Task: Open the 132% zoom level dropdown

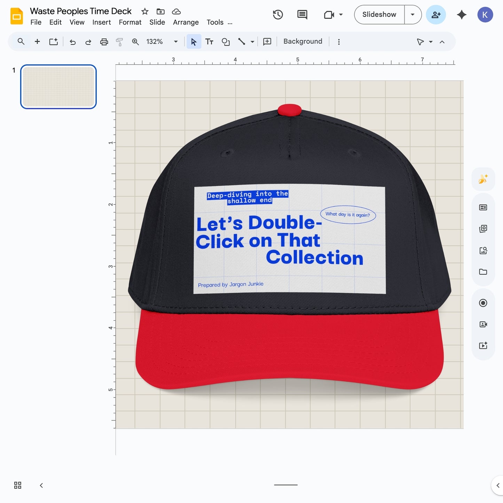Action: click(x=162, y=42)
